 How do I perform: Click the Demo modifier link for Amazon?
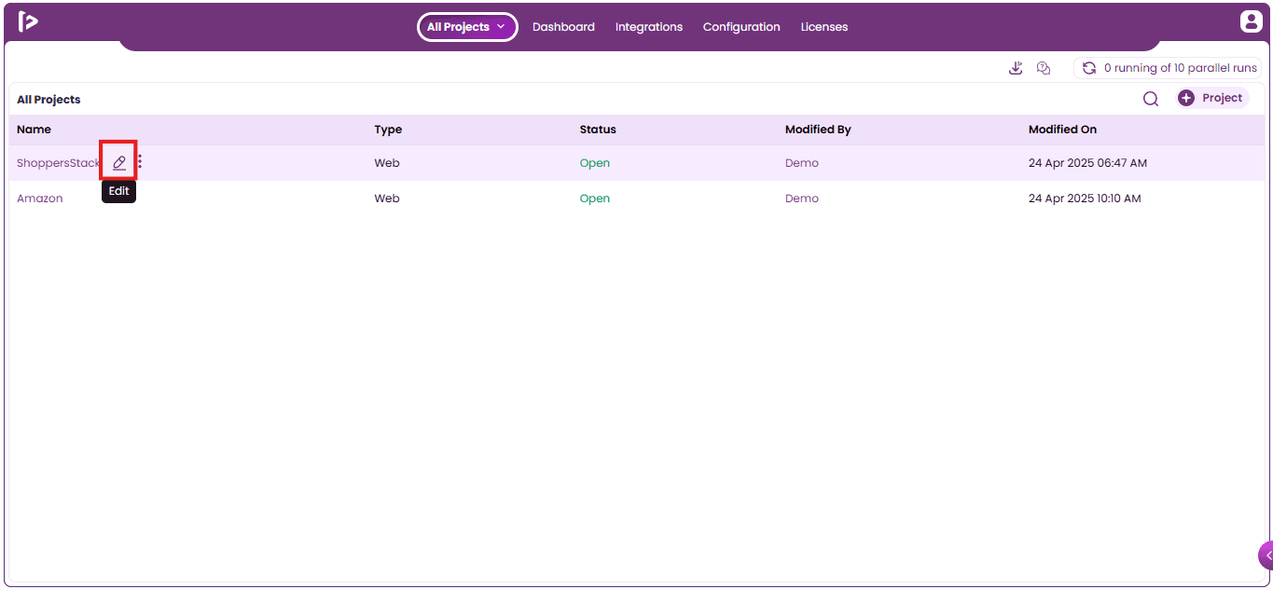point(802,199)
